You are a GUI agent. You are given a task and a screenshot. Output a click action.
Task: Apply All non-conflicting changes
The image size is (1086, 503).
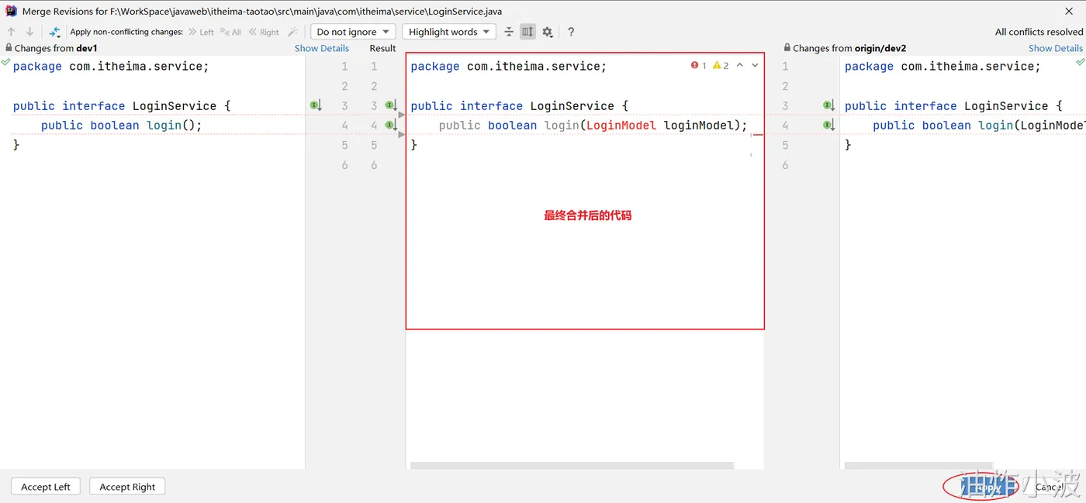[x=230, y=32]
